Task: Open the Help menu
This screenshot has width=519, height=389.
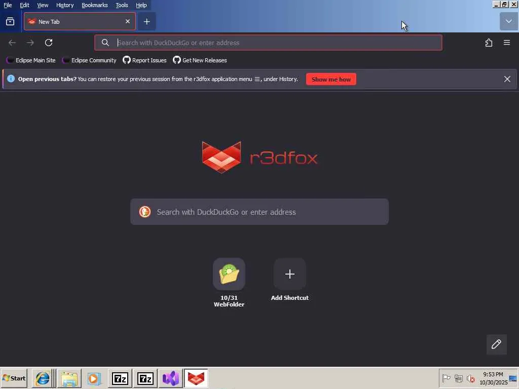Action: pos(141,5)
